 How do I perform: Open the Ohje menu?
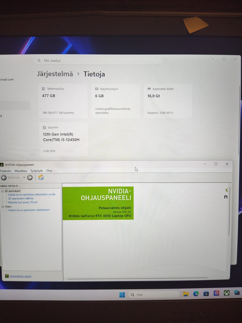click(49, 171)
